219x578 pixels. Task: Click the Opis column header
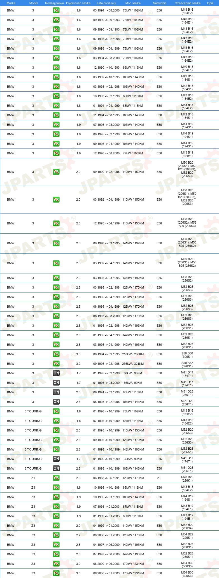(210, 3)
